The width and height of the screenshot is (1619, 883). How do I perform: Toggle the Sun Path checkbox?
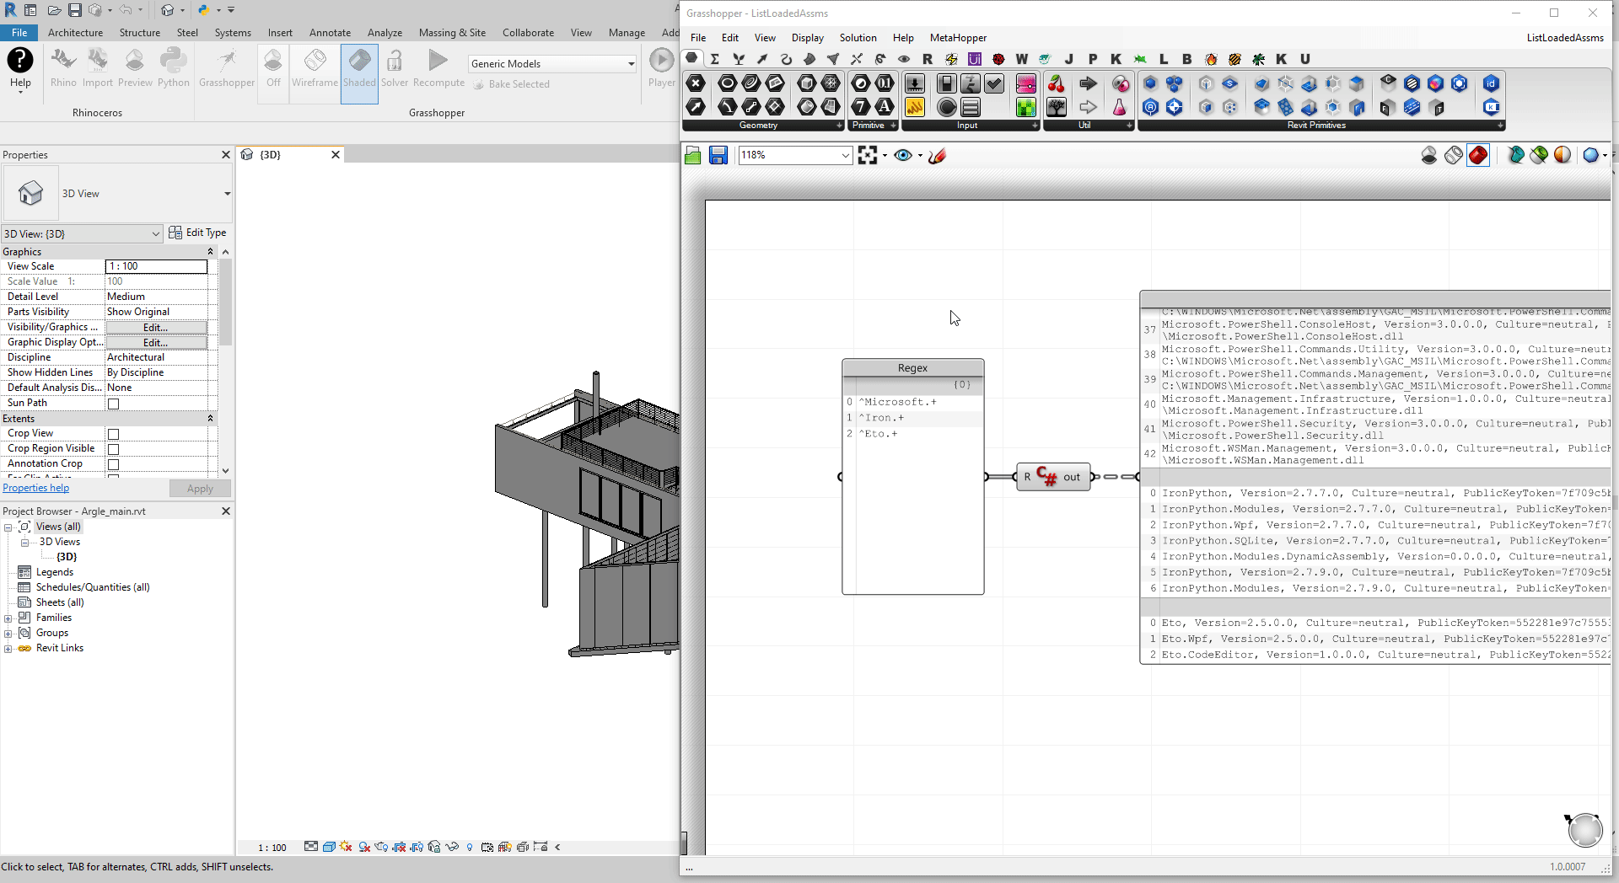(113, 404)
